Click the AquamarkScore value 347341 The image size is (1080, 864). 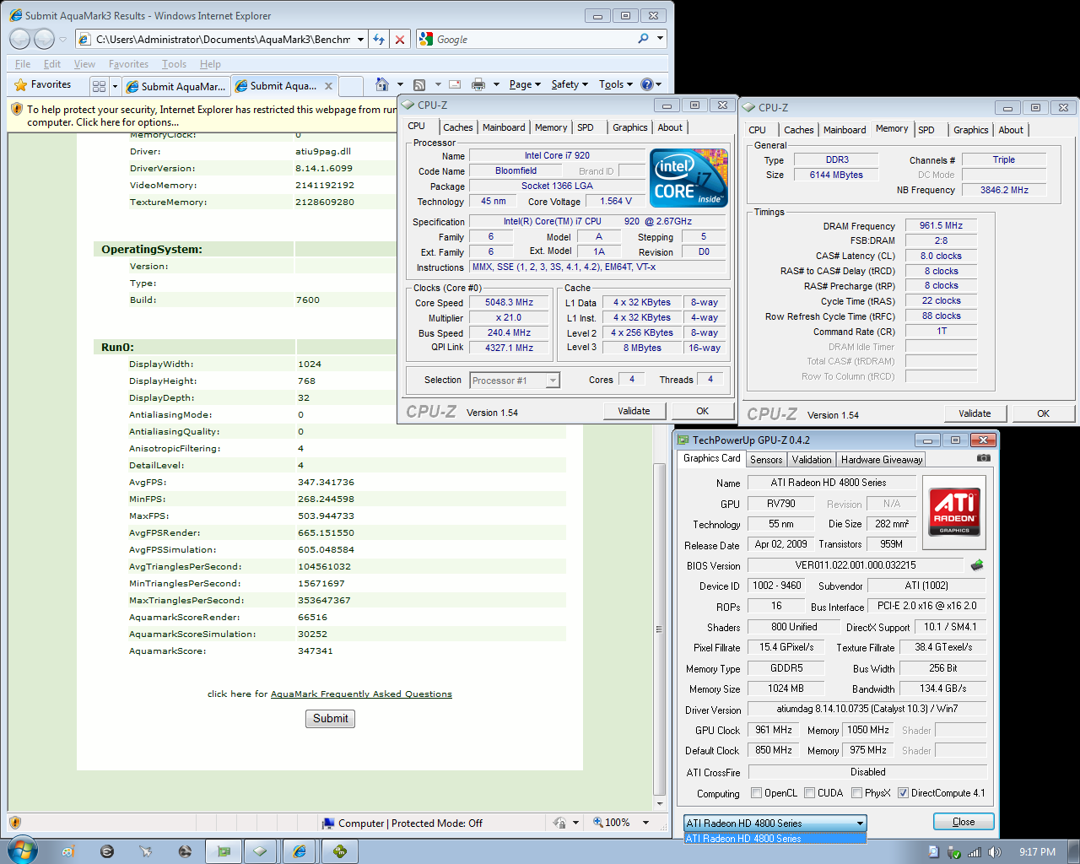coord(316,651)
